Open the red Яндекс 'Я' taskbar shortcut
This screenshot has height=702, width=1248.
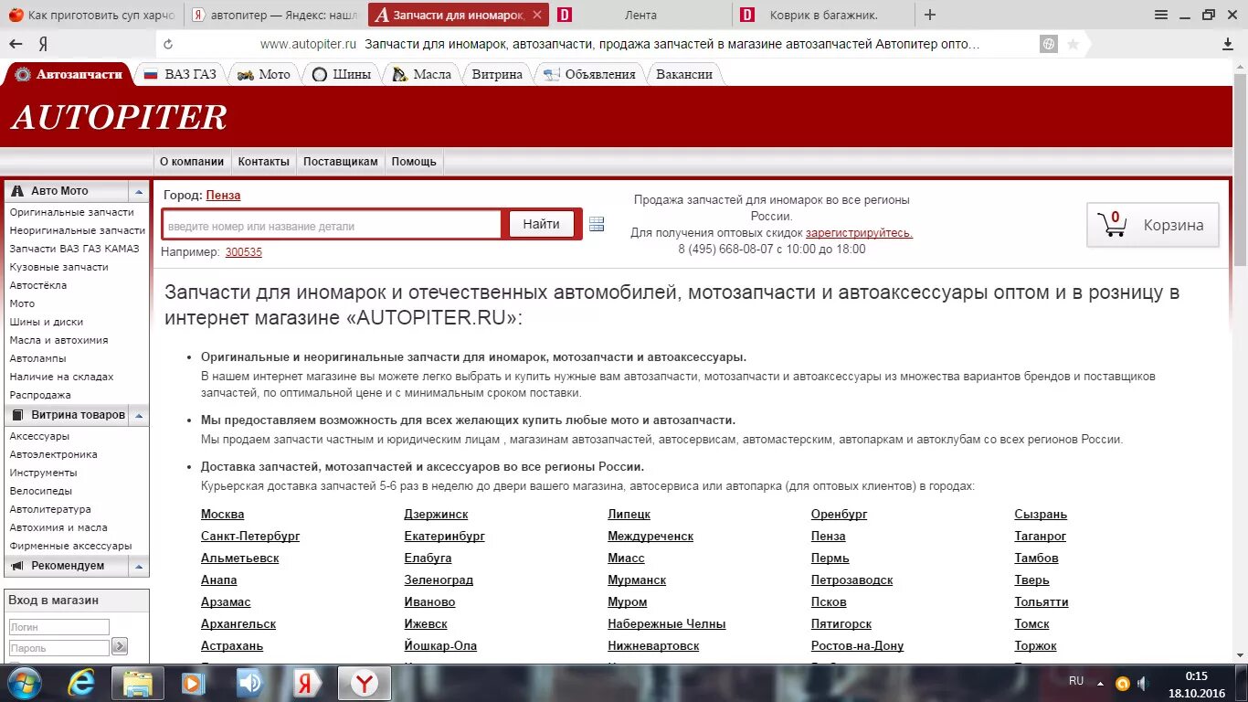click(x=305, y=683)
